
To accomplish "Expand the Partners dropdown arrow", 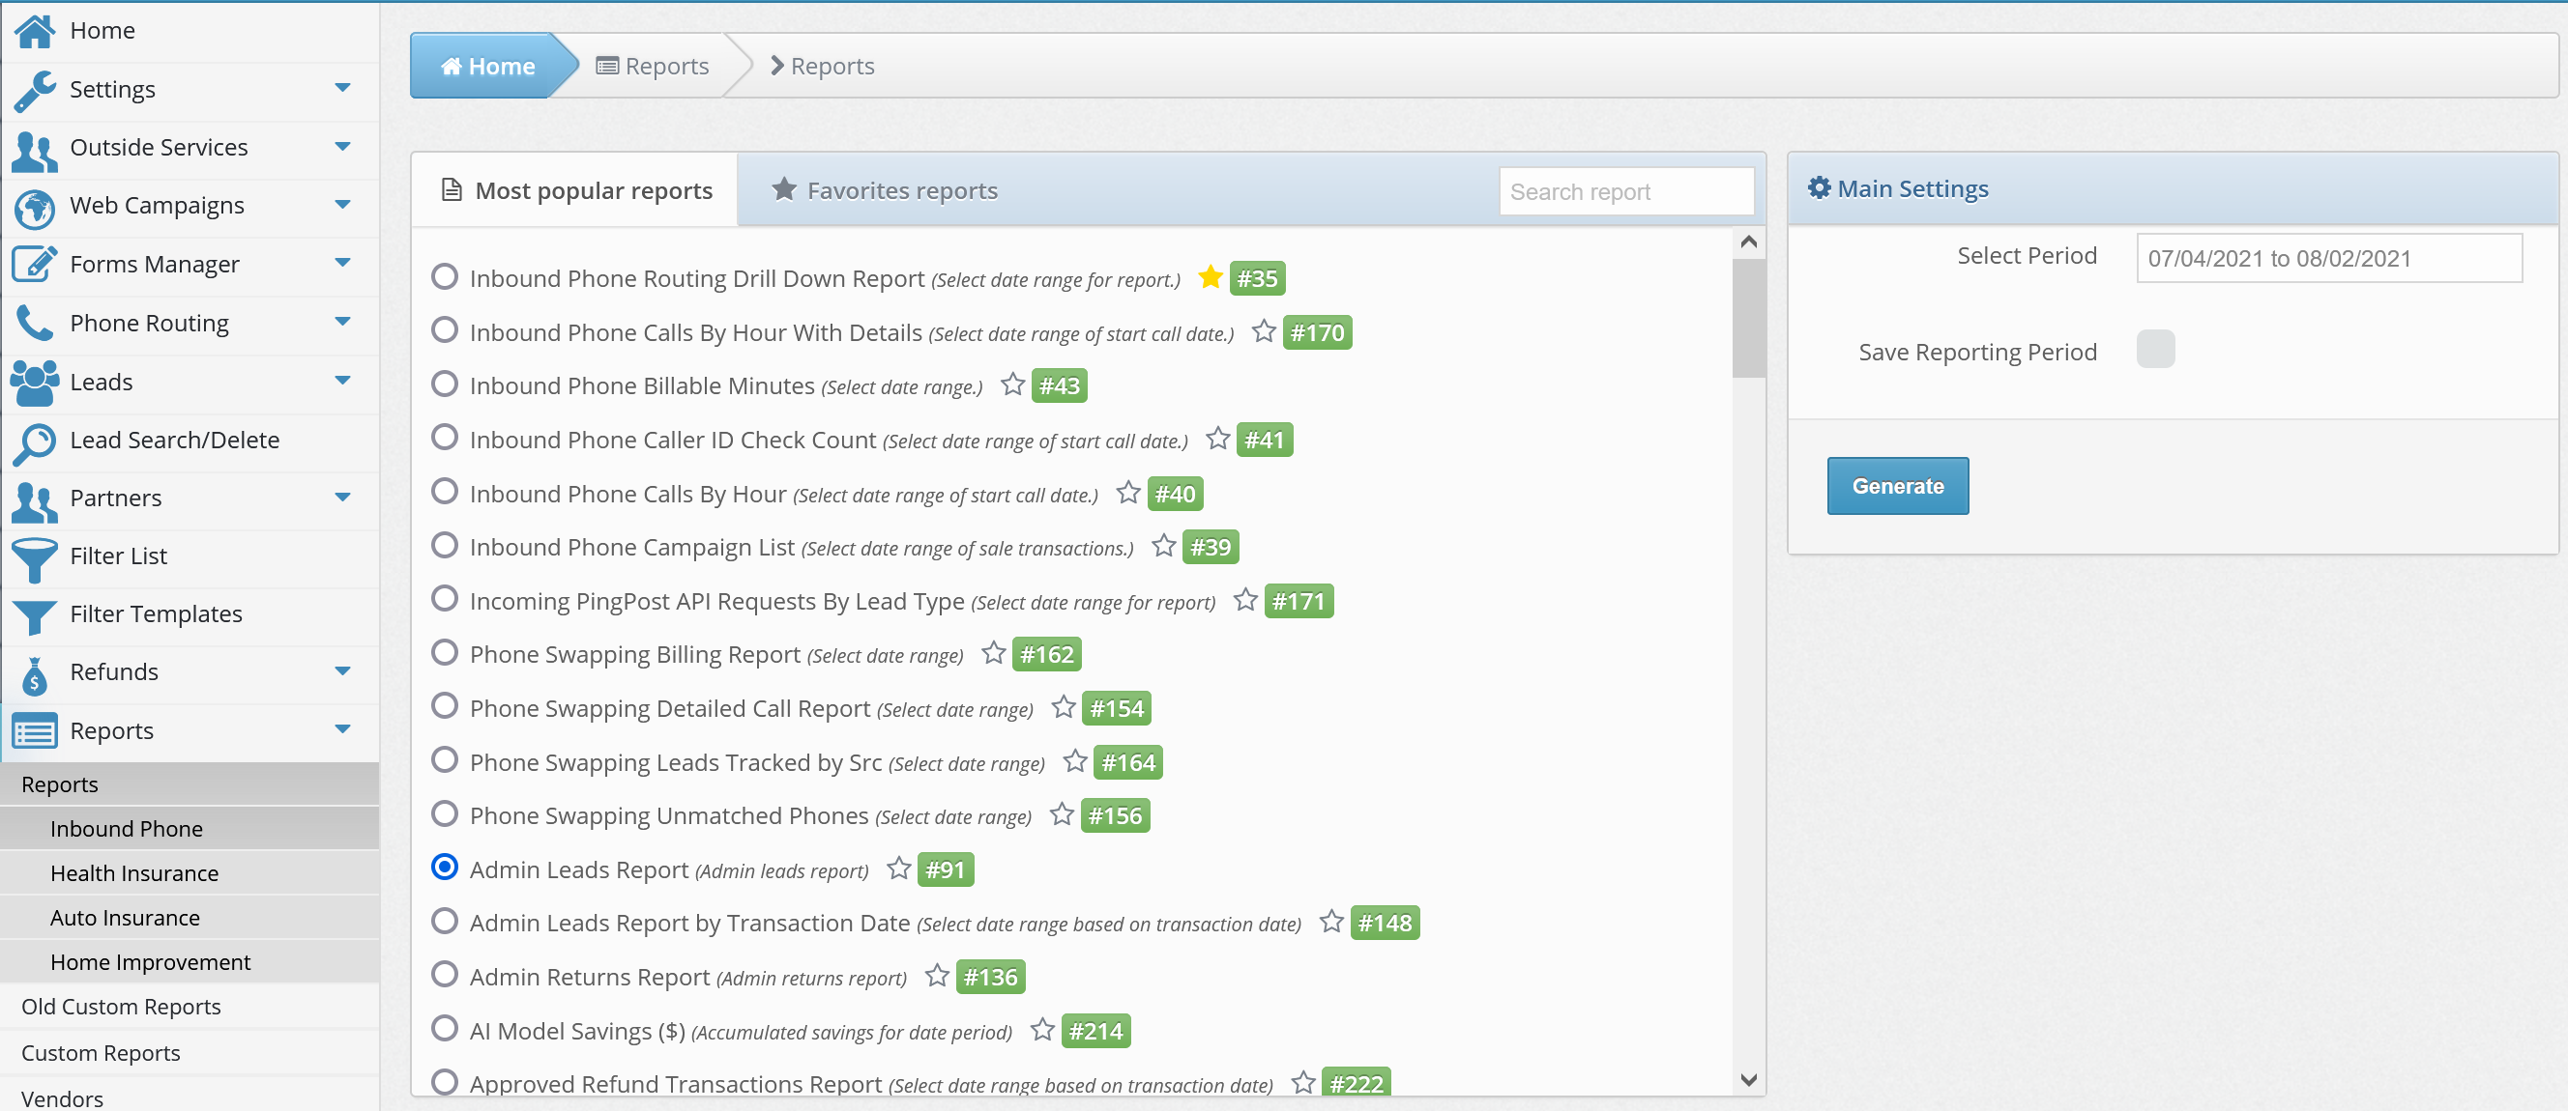I will (x=343, y=498).
